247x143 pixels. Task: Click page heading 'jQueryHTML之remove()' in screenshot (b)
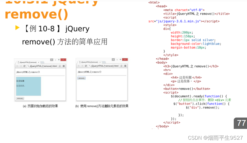89,72
